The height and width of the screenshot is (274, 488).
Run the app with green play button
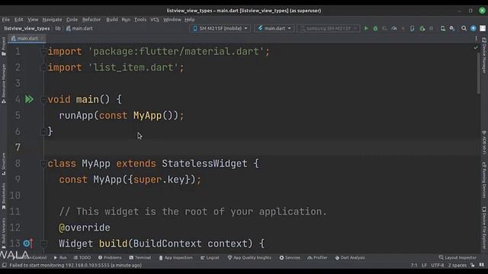(366, 28)
